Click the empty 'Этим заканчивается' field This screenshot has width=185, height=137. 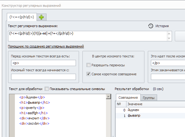168,77
